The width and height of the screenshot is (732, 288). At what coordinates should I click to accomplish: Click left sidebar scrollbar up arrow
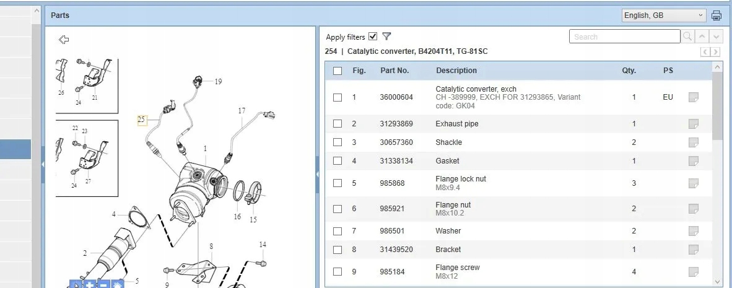tap(37, 11)
